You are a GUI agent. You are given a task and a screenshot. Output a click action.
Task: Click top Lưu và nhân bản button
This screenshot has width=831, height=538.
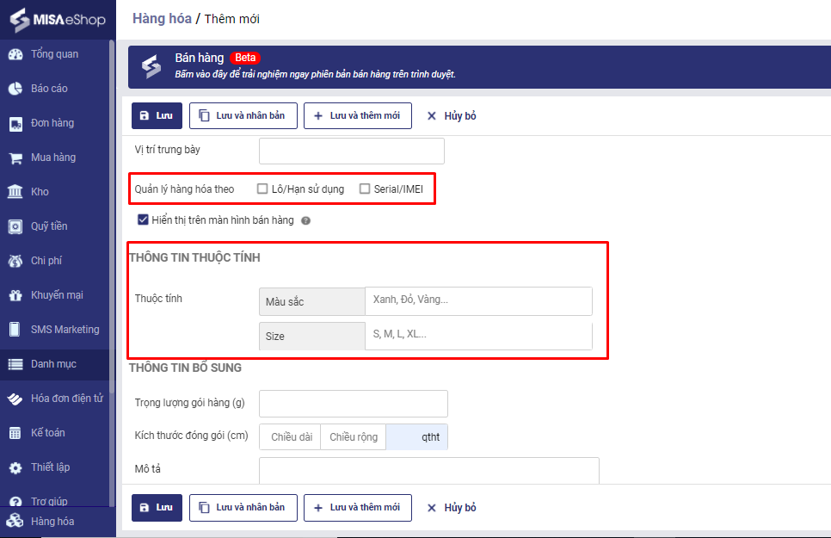(243, 115)
